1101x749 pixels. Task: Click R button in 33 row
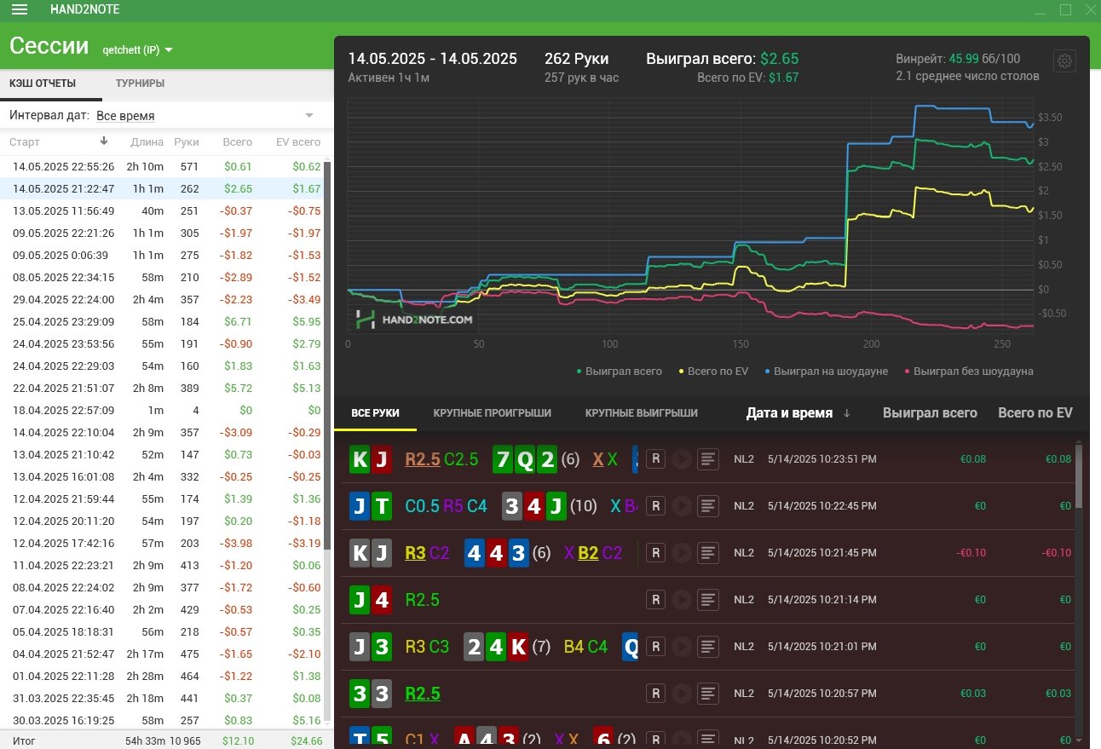655,694
